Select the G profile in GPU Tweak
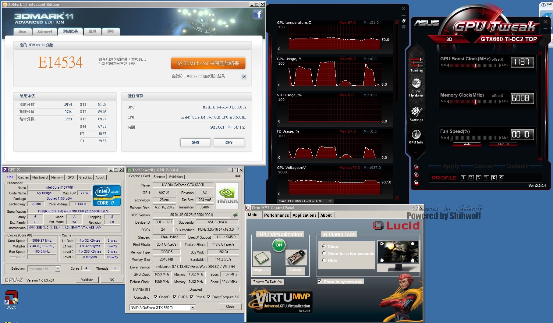The width and height of the screenshot is (553, 323). tap(502, 178)
